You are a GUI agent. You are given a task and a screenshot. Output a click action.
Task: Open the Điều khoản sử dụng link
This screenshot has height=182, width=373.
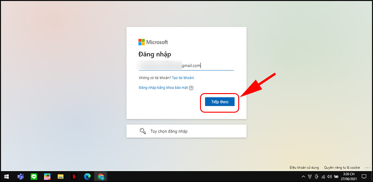coord(304,168)
